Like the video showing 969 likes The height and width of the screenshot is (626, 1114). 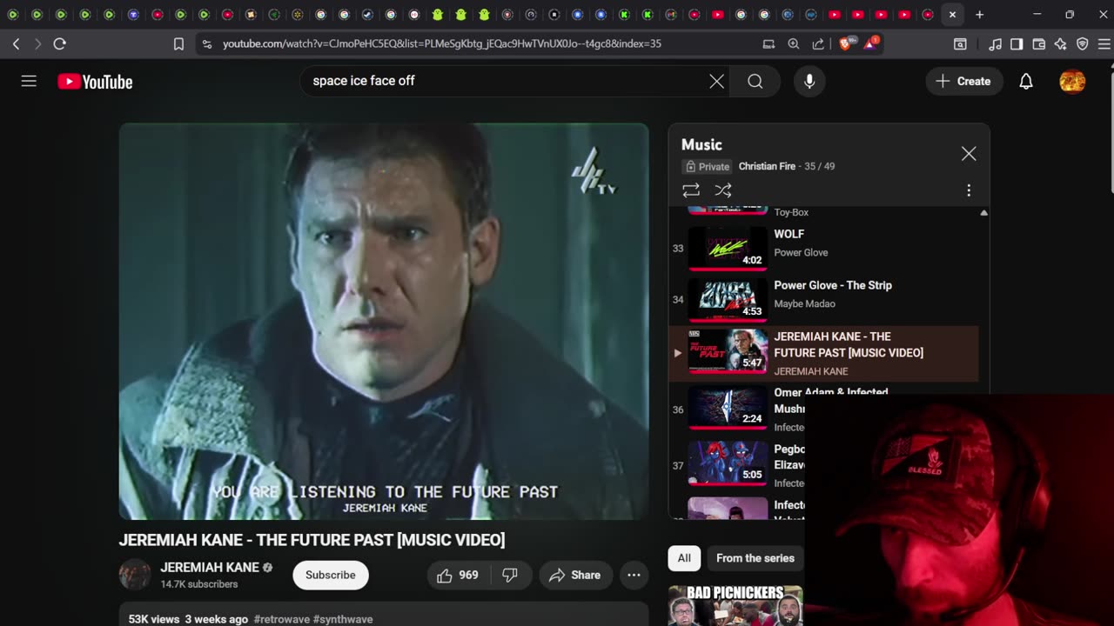coord(459,575)
